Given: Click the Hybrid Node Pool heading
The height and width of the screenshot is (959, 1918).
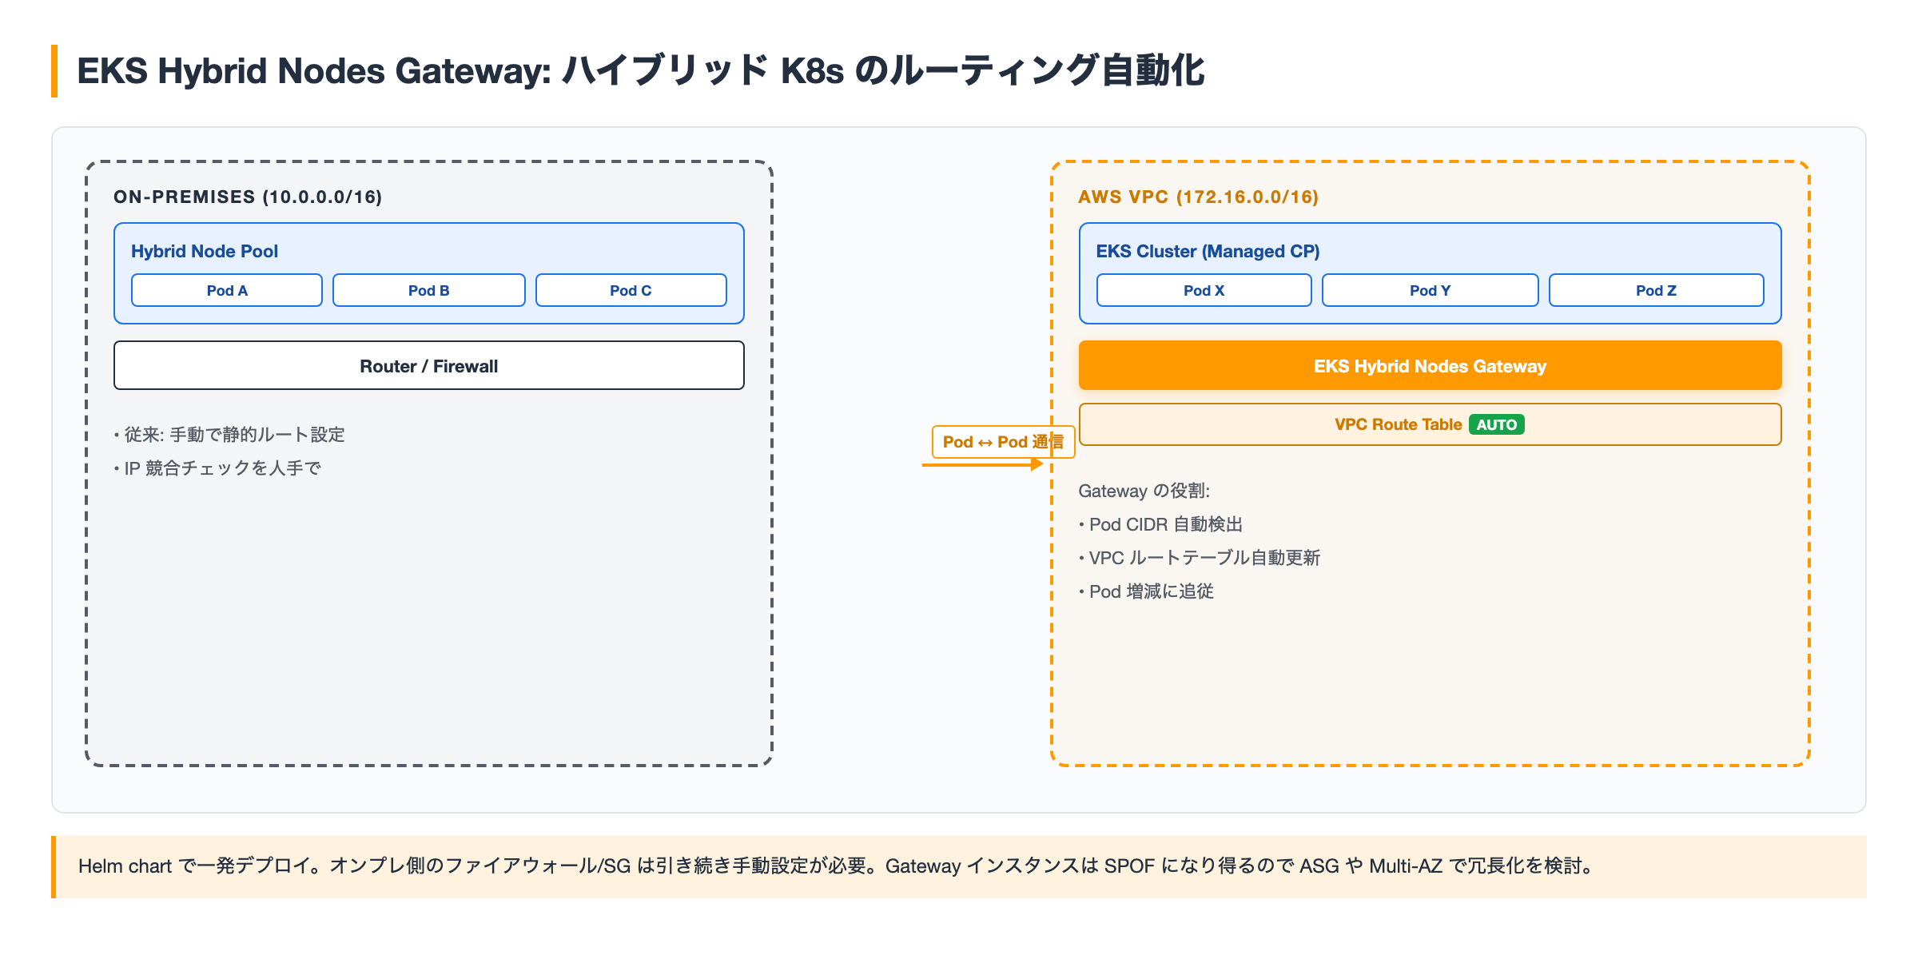Looking at the screenshot, I should tap(205, 251).
